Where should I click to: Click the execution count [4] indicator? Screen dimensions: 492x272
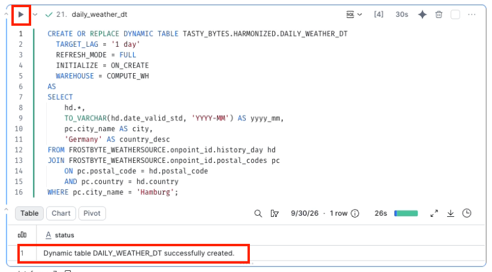(x=379, y=14)
